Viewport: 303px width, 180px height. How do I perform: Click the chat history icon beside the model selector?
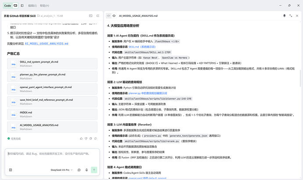click(79, 170)
